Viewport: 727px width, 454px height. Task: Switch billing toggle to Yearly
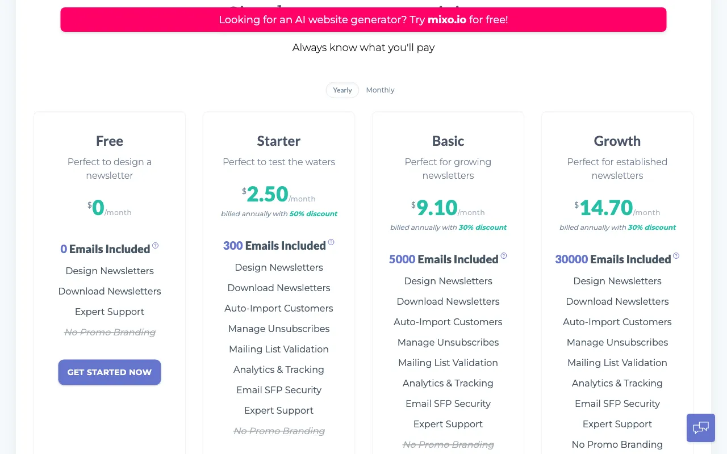pyautogui.click(x=342, y=90)
